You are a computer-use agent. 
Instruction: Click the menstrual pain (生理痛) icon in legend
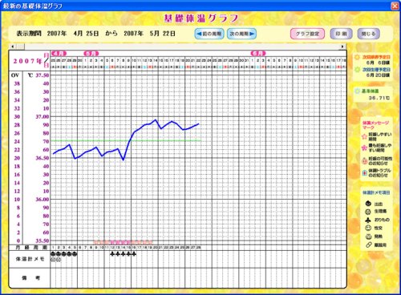click(368, 212)
